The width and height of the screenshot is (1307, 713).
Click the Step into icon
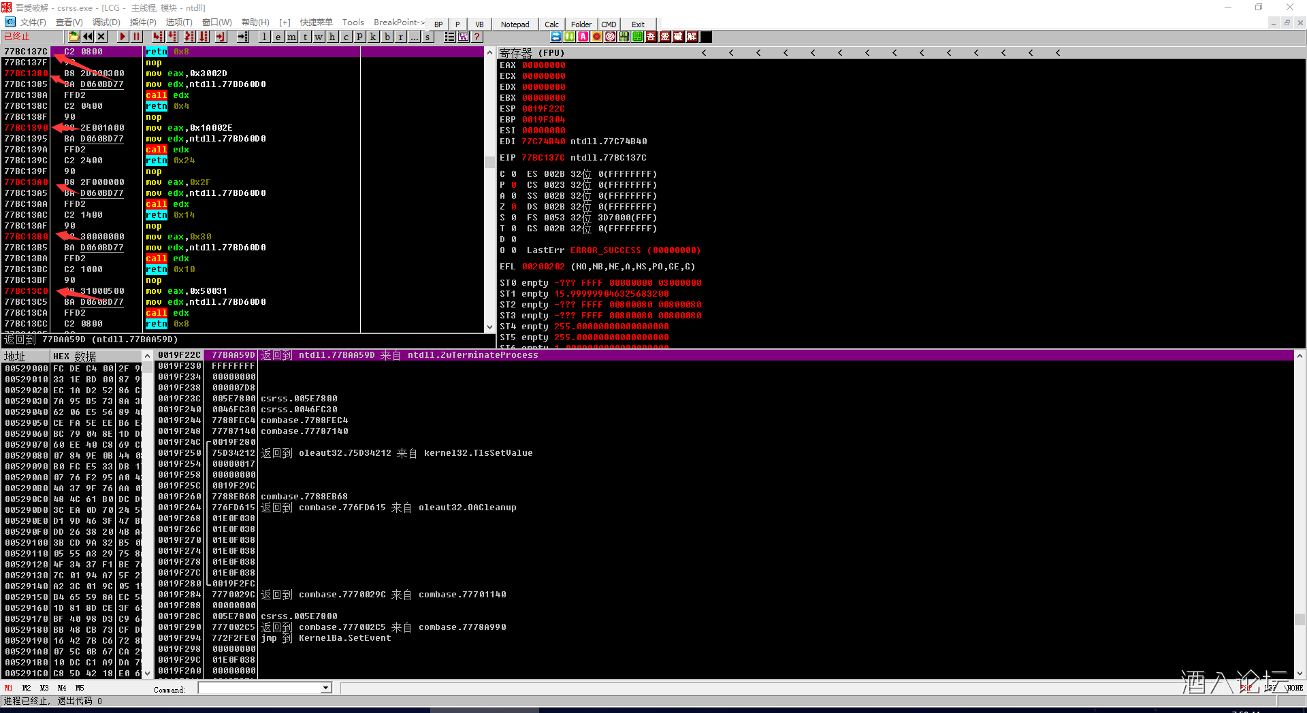tap(158, 37)
